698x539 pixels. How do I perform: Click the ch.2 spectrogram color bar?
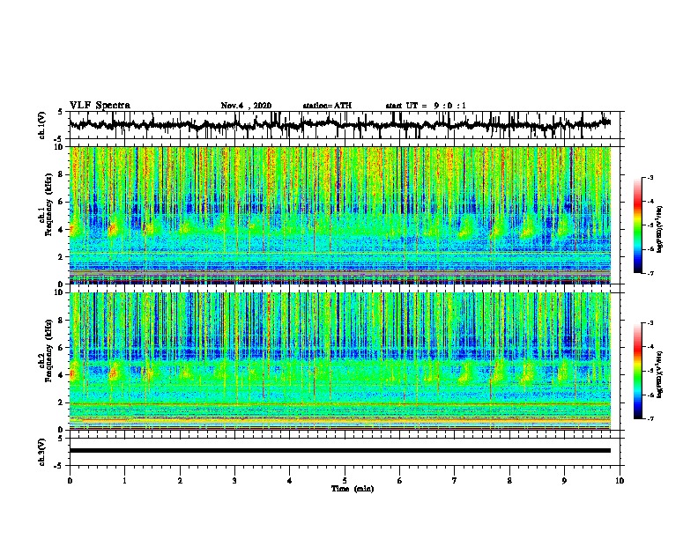(x=637, y=371)
